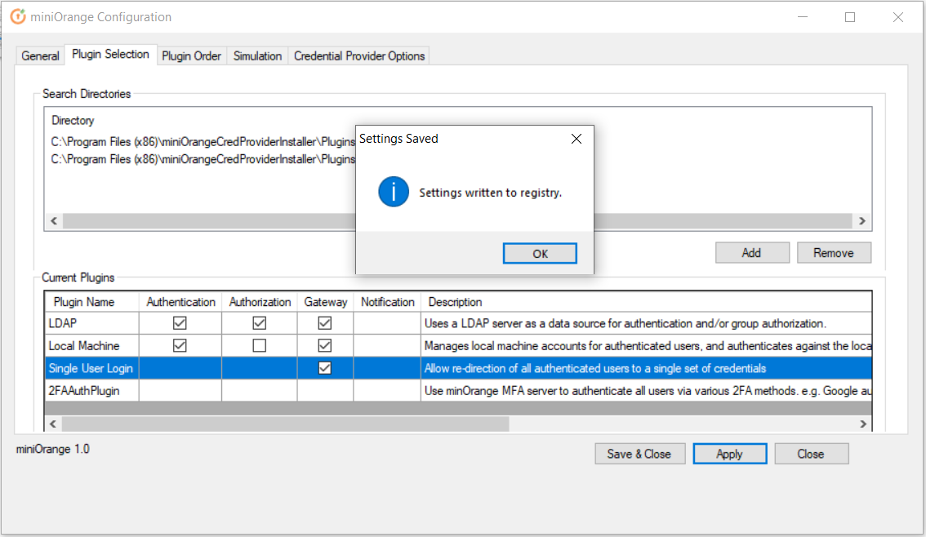Maximize the miniOrange Configuration window
This screenshot has width=926, height=537.
[850, 17]
